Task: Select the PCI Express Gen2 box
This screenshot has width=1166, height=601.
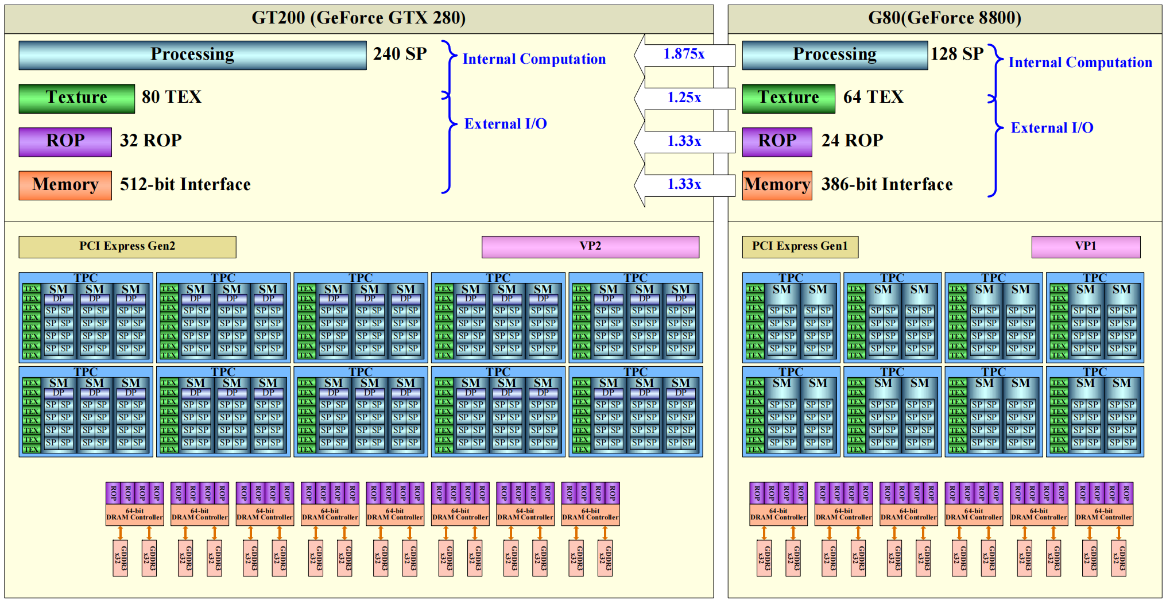Action: pos(127,247)
